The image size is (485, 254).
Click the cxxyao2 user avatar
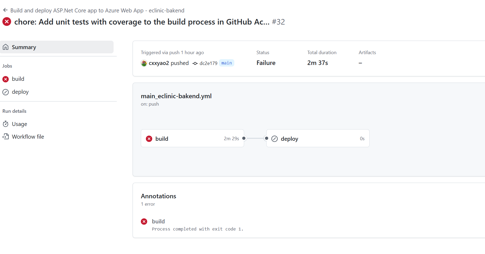click(144, 63)
